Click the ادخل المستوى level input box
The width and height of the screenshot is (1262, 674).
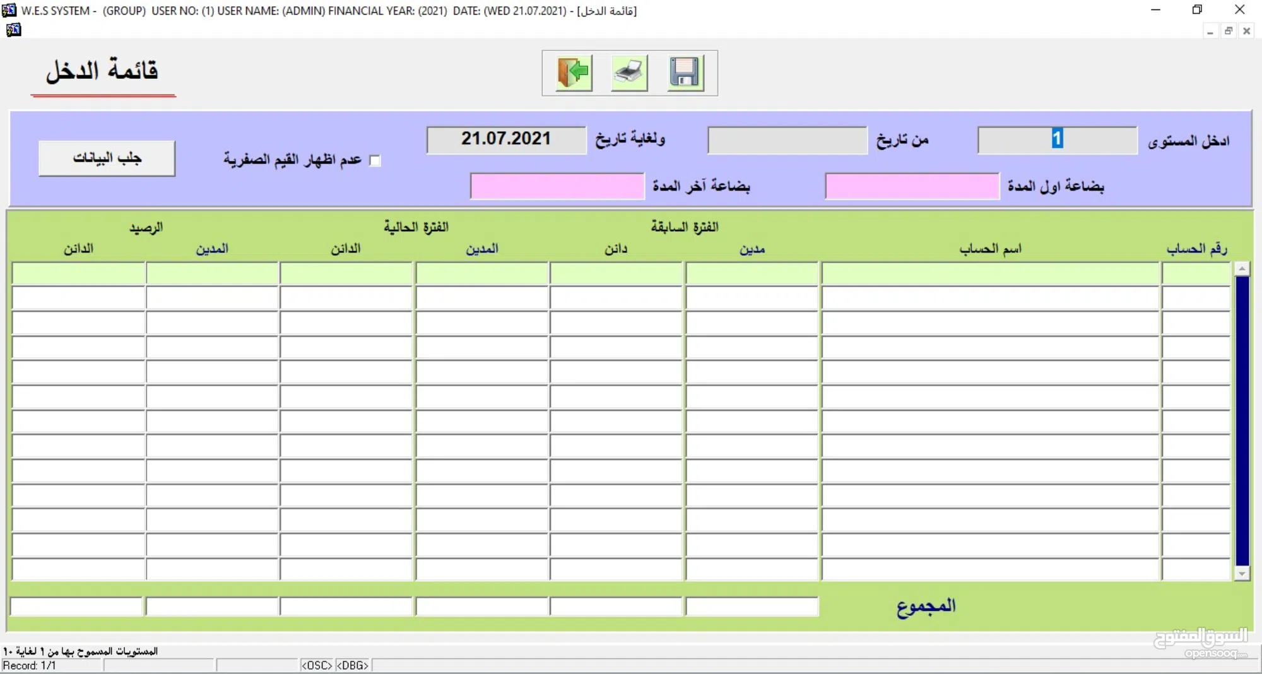[1056, 139]
